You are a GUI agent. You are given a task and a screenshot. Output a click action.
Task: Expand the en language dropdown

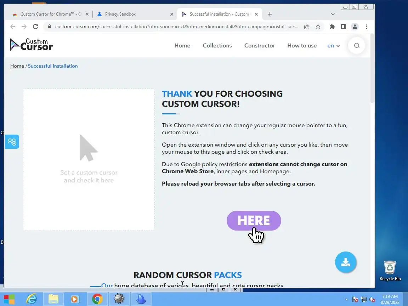point(333,46)
